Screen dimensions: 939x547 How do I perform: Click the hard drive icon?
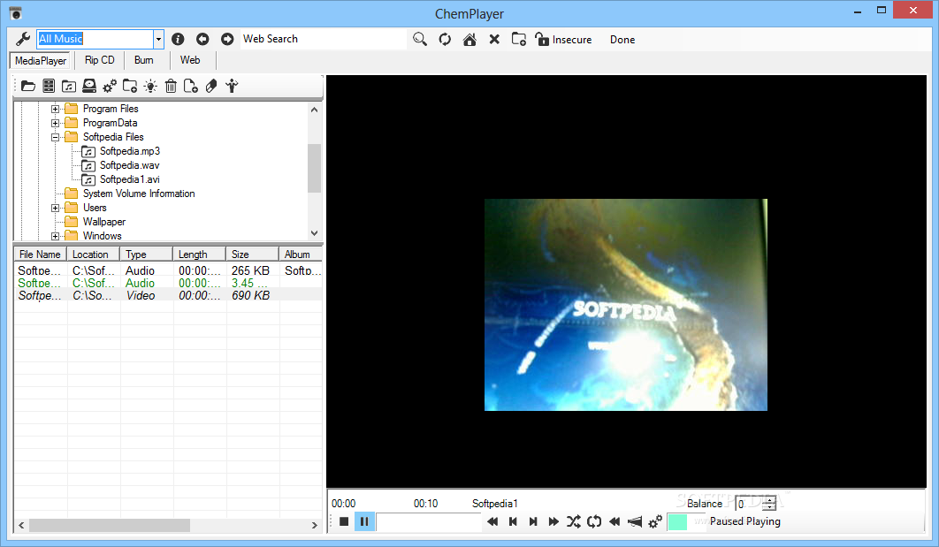[89, 87]
